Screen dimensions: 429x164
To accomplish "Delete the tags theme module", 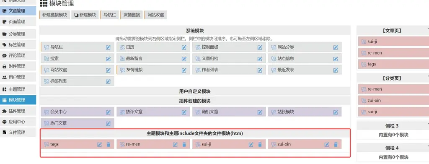I will pos(109,144).
